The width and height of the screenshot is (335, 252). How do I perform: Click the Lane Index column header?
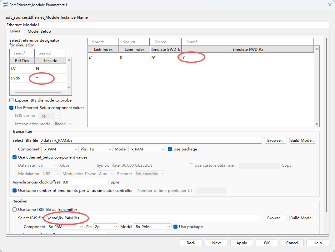[x=134, y=50]
